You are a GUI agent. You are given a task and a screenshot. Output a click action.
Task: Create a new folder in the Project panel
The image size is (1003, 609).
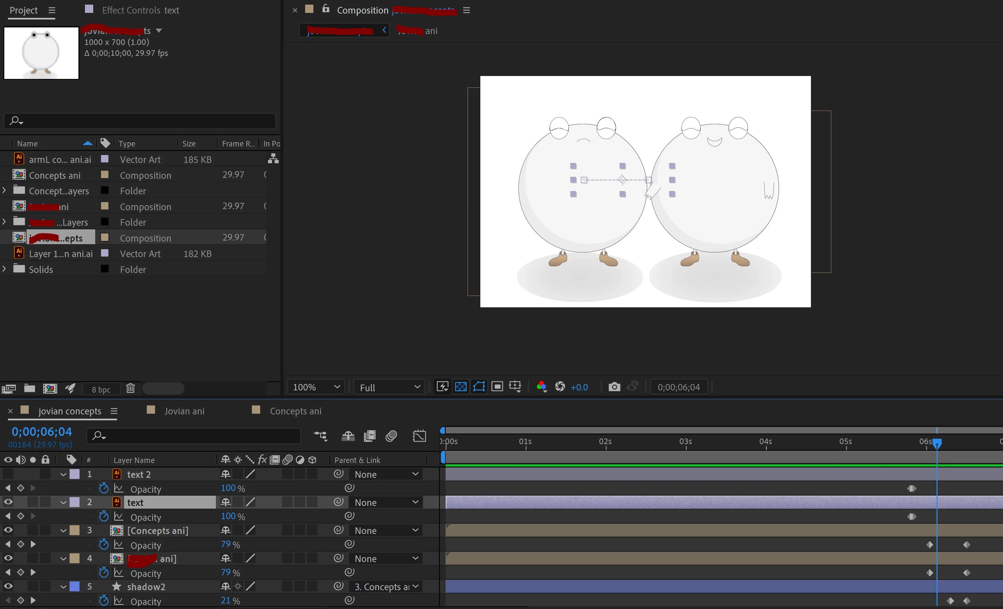[29, 389]
